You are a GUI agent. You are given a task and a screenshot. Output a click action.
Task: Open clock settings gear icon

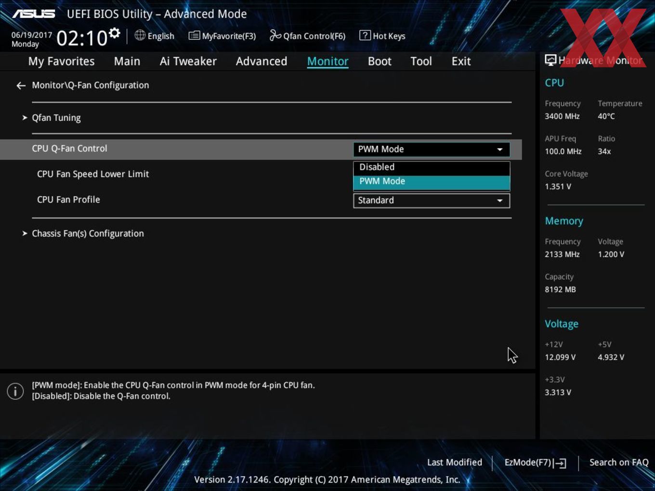[114, 33]
